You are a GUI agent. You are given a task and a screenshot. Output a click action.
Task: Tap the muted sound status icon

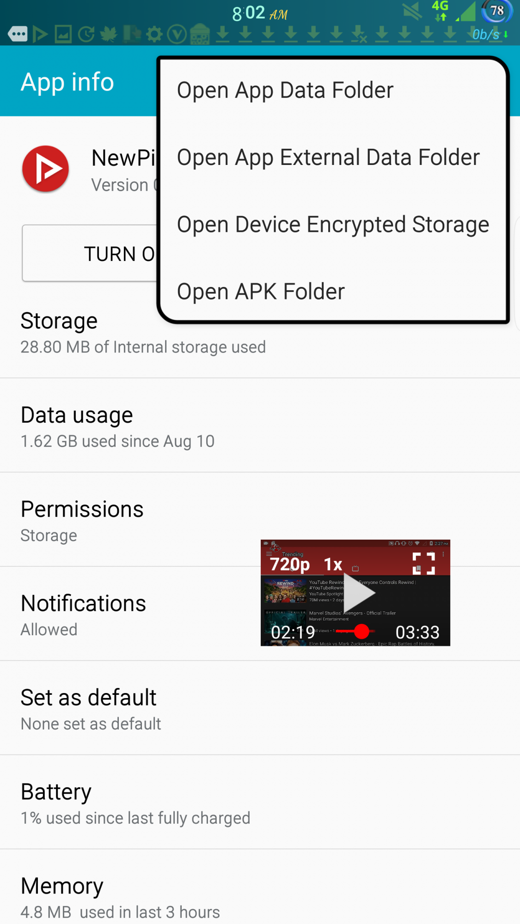pos(411,11)
